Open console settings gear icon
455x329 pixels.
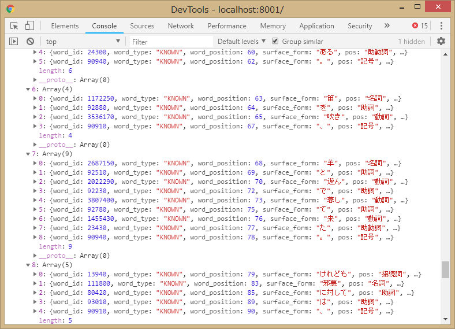pos(441,42)
